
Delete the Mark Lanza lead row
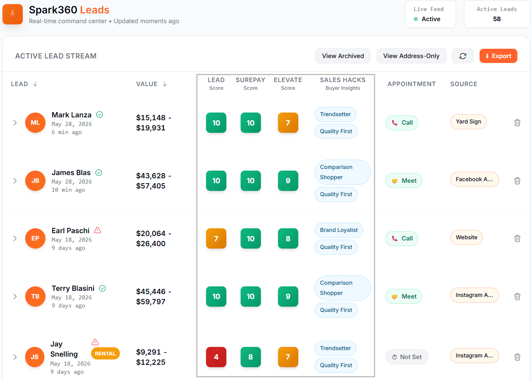tap(517, 123)
